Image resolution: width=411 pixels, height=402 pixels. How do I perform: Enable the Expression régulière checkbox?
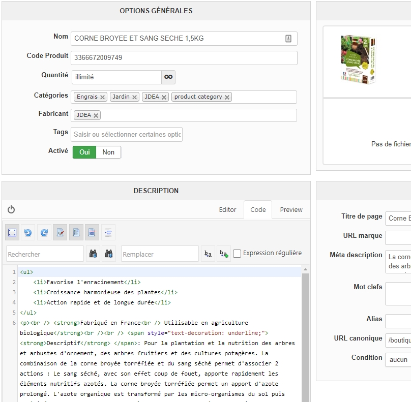pyautogui.click(x=237, y=253)
